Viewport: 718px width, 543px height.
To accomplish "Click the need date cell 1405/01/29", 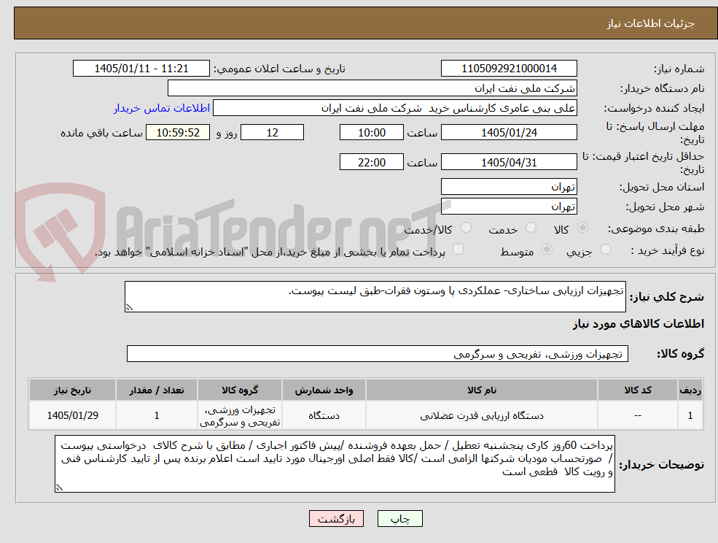I will coord(72,415).
